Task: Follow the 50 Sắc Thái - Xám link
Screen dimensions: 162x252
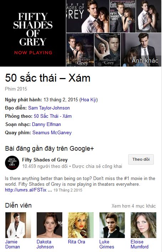Action: click(53, 116)
